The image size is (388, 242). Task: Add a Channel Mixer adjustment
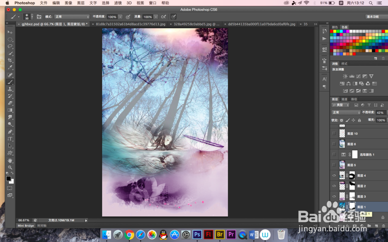tap(368, 84)
